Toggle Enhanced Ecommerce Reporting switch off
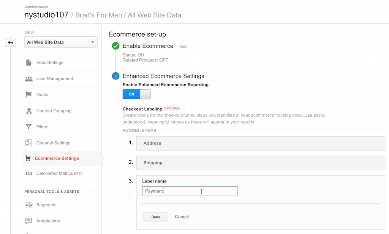Viewport: 389px width, 234px height. pyautogui.click(x=136, y=94)
